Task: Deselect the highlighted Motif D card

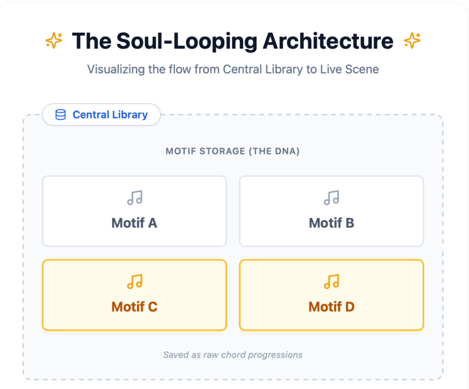Action: tap(331, 295)
